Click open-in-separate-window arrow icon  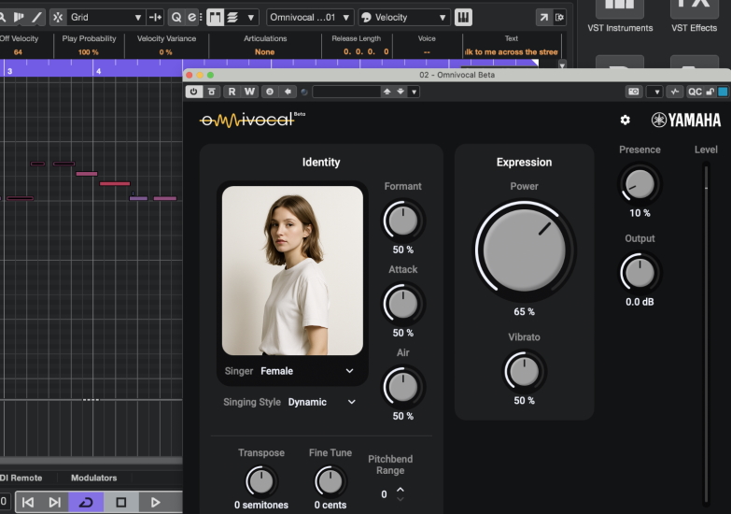543,18
